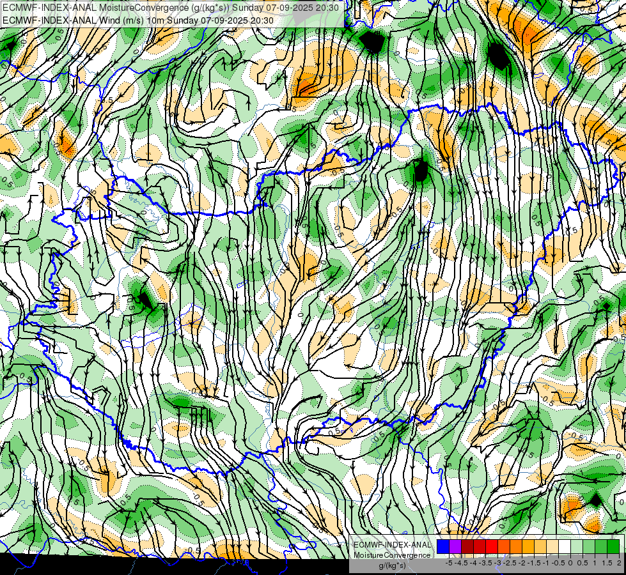626x575 pixels.
Task: Click the purple legend swatch
Action: (x=455, y=546)
